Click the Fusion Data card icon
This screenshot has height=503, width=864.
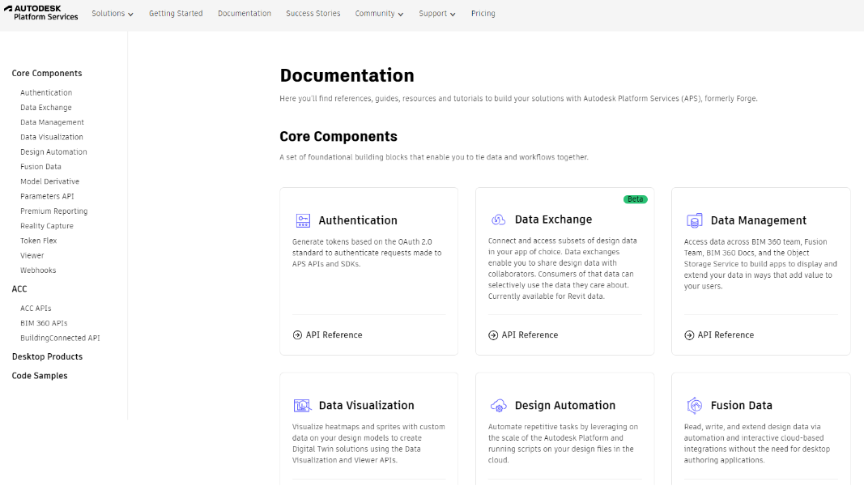(x=694, y=406)
